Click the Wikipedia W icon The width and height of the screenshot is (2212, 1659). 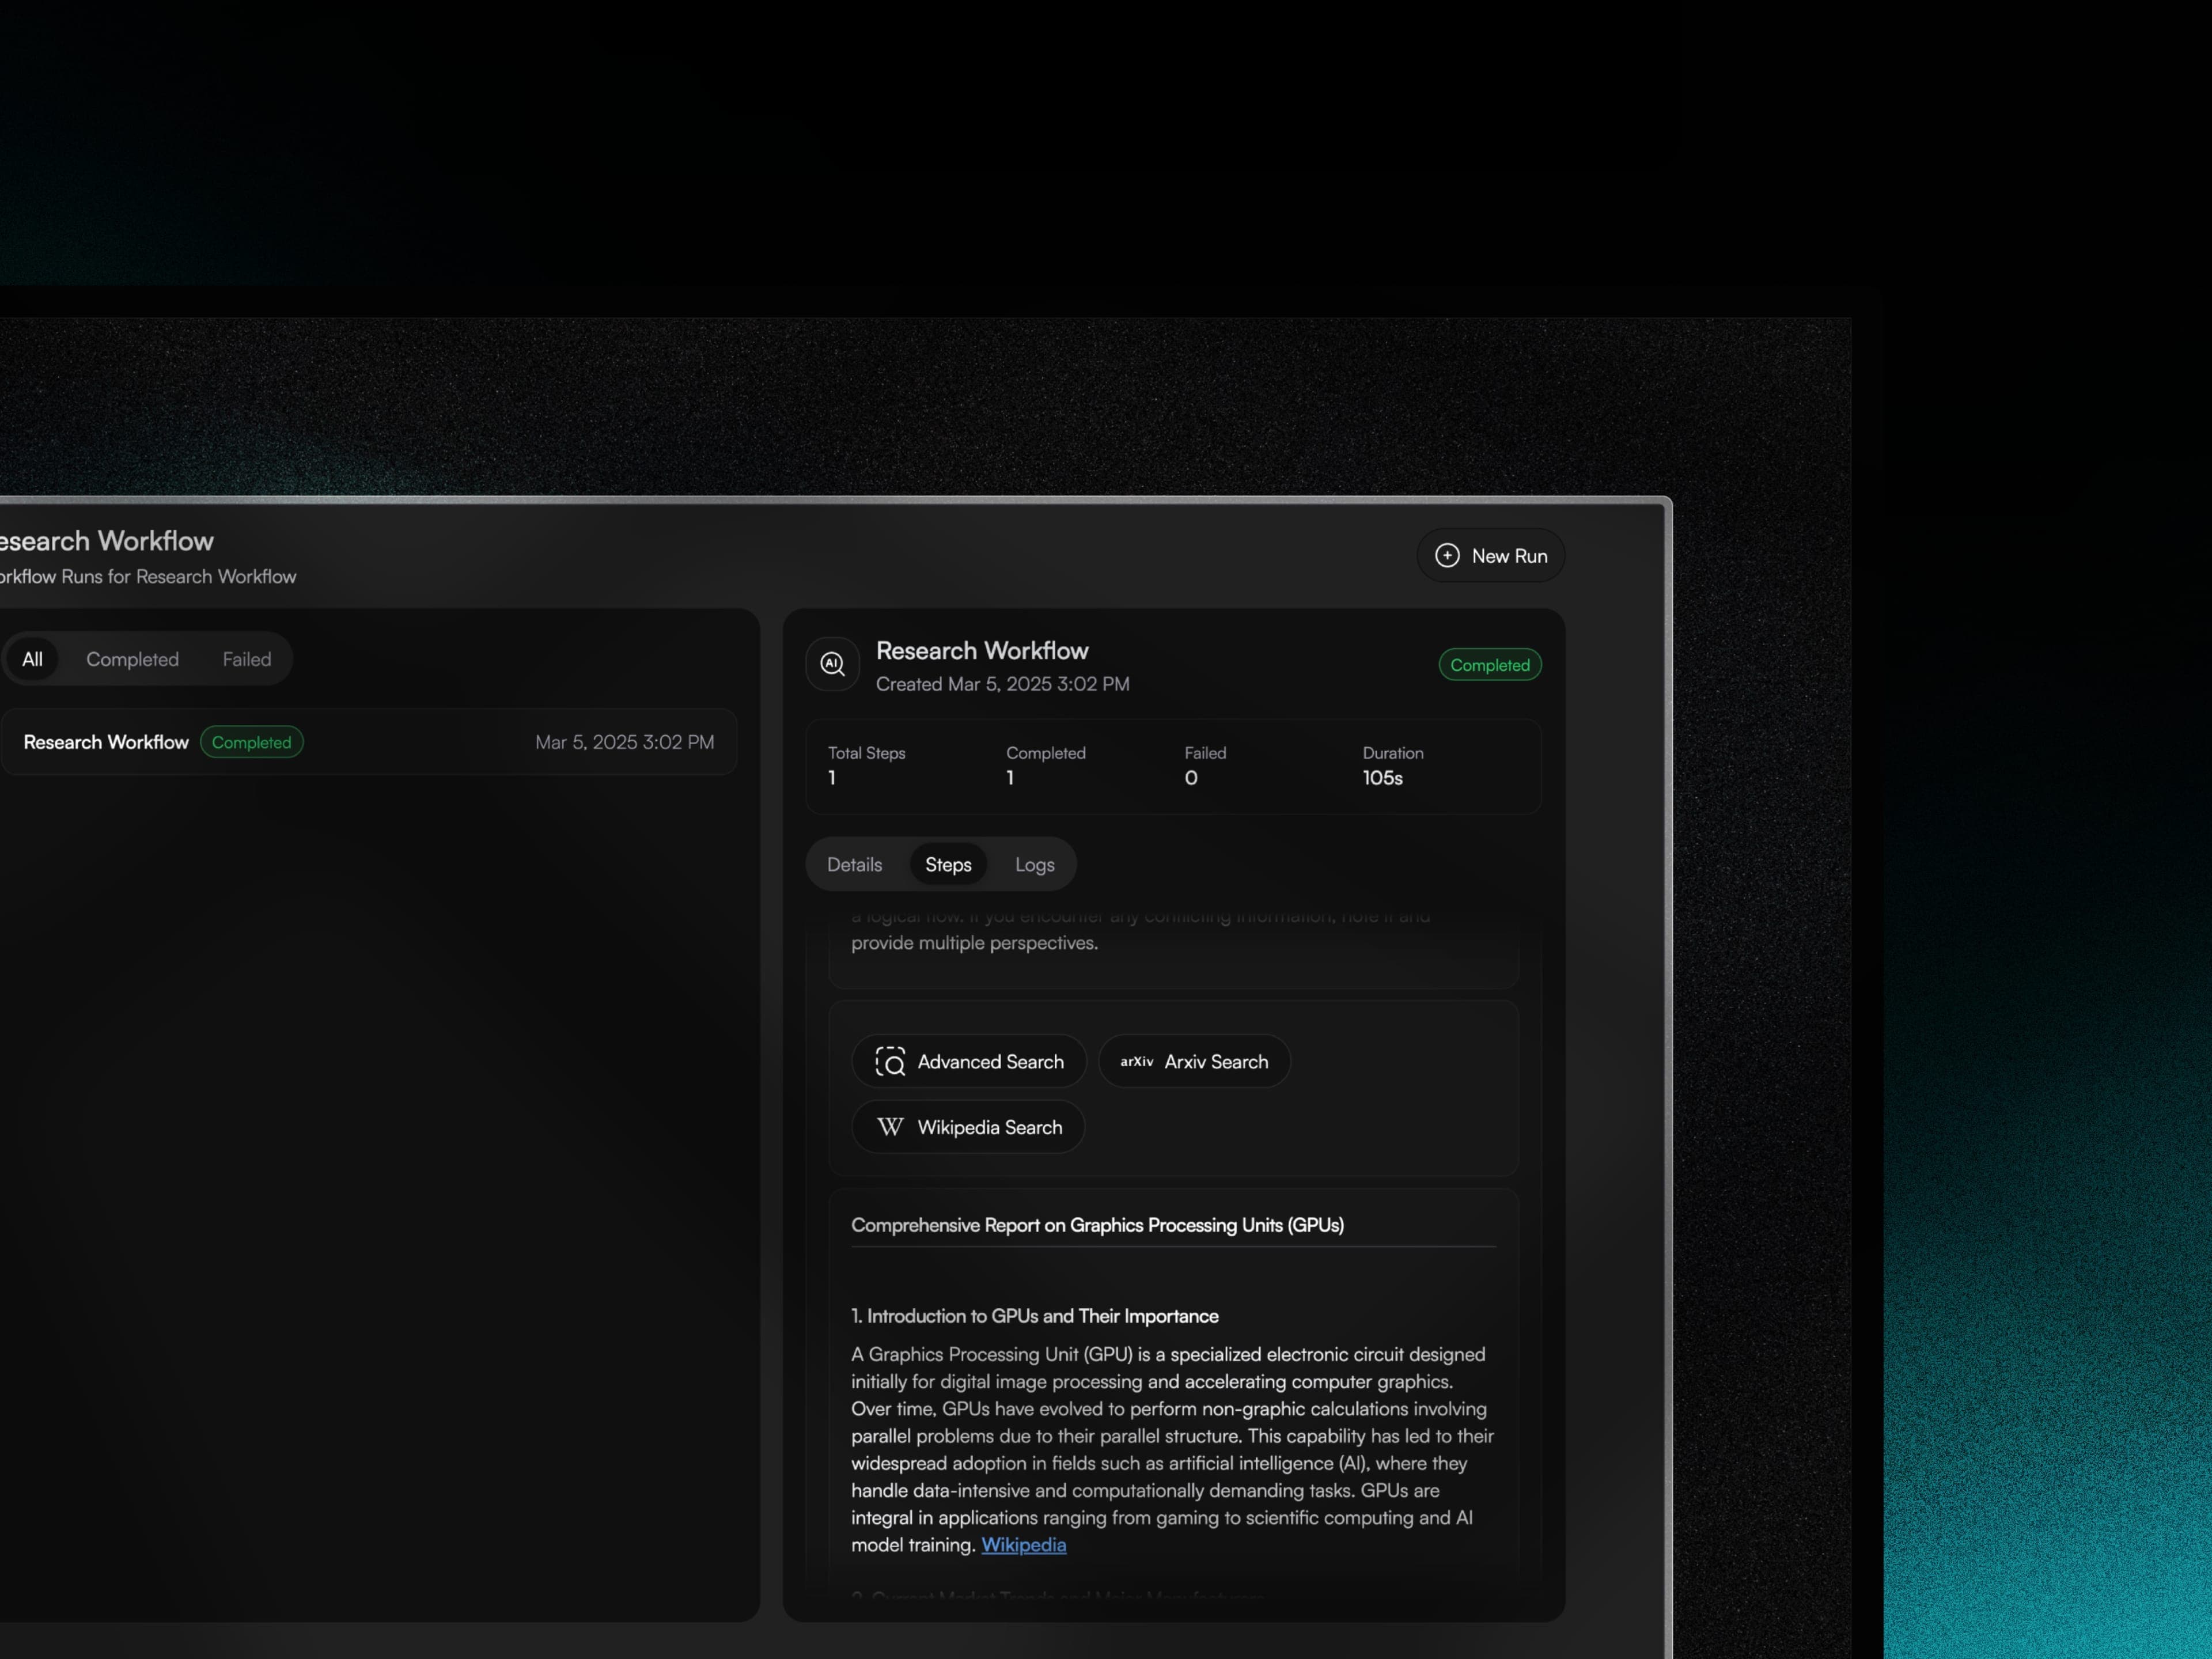tap(890, 1127)
